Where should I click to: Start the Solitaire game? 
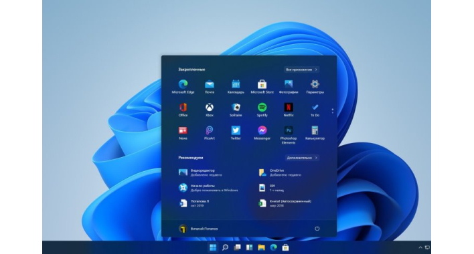click(236, 110)
